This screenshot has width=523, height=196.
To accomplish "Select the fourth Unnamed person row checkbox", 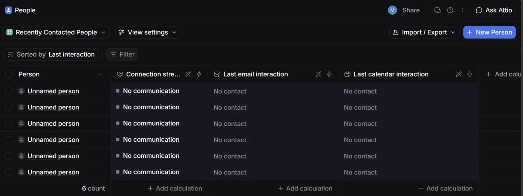I will tap(9, 140).
